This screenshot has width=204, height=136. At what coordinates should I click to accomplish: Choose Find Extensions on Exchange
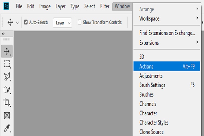(167, 33)
